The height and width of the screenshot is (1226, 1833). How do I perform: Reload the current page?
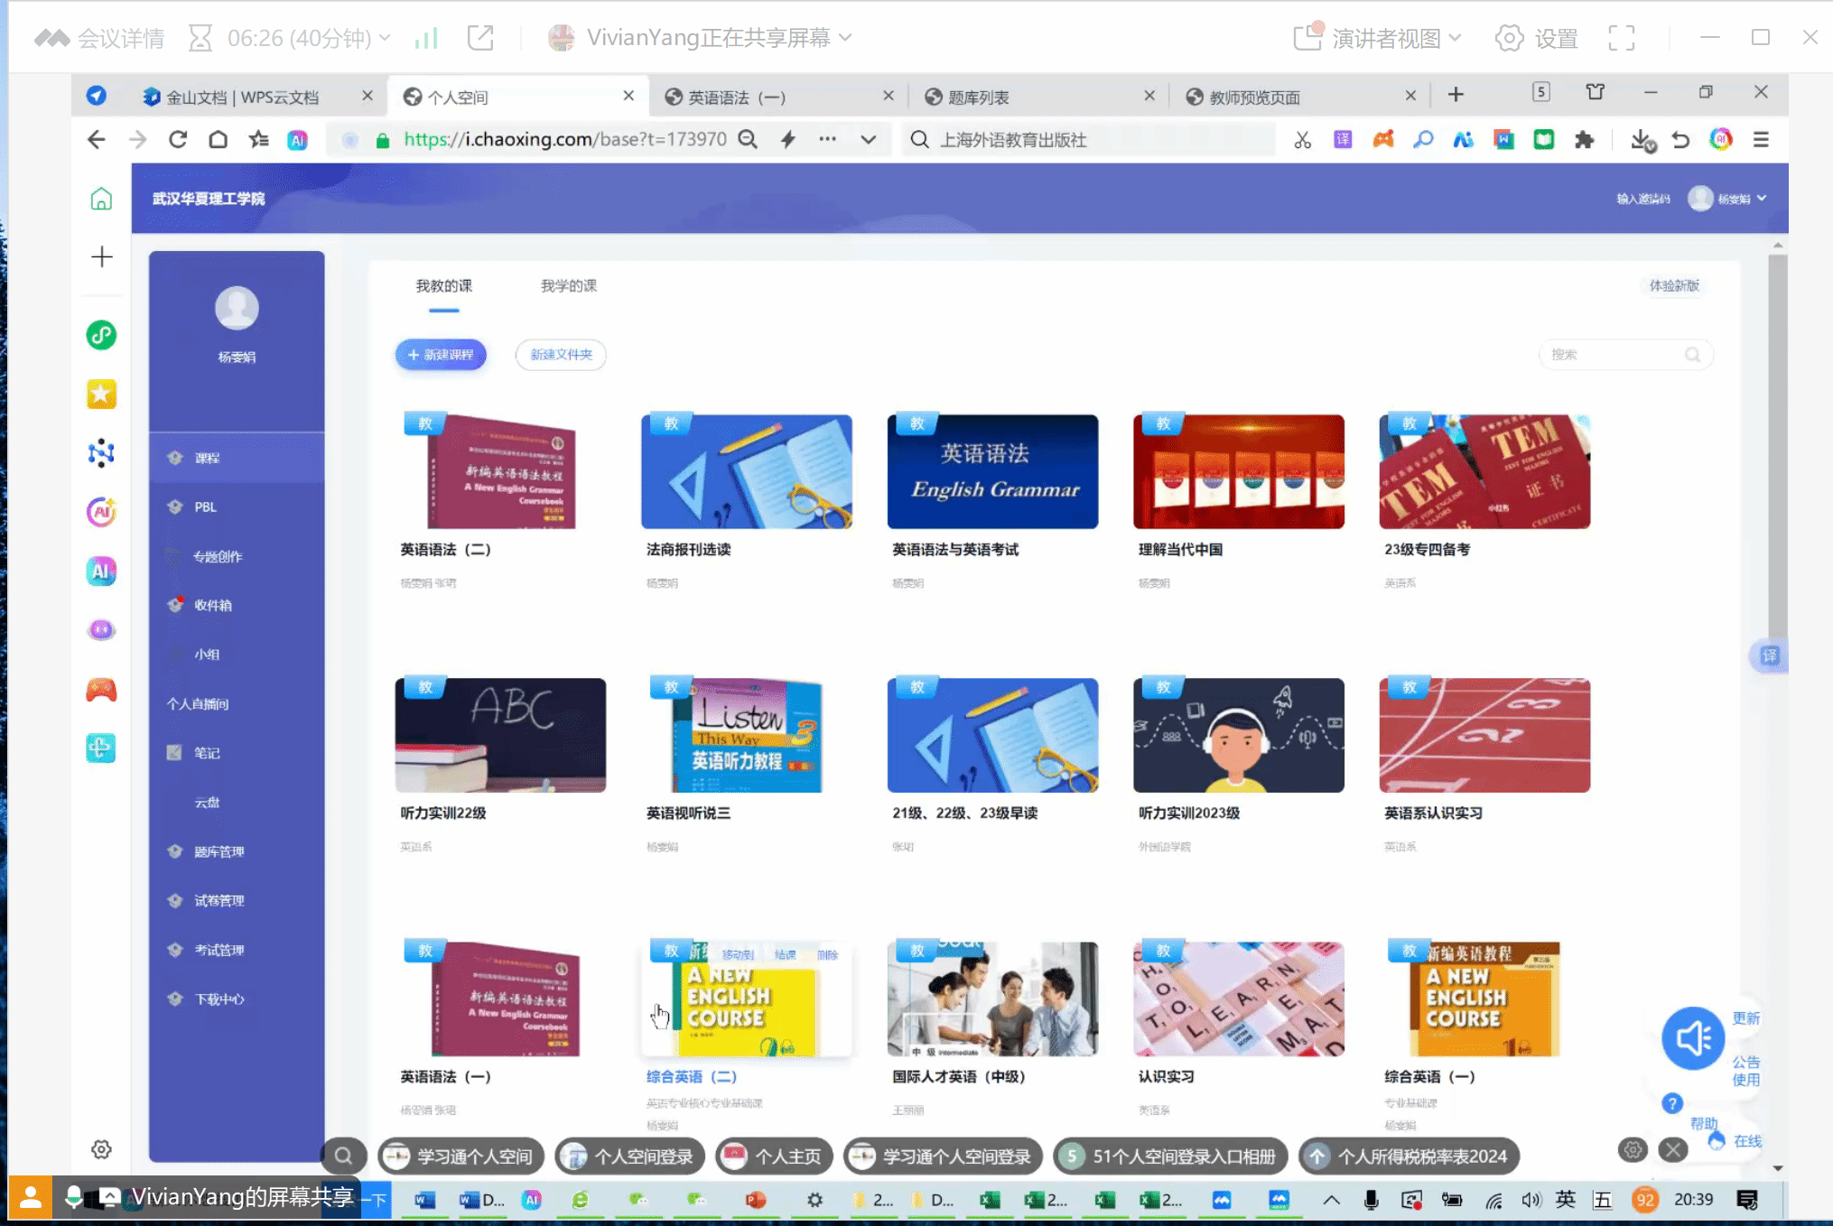click(178, 140)
